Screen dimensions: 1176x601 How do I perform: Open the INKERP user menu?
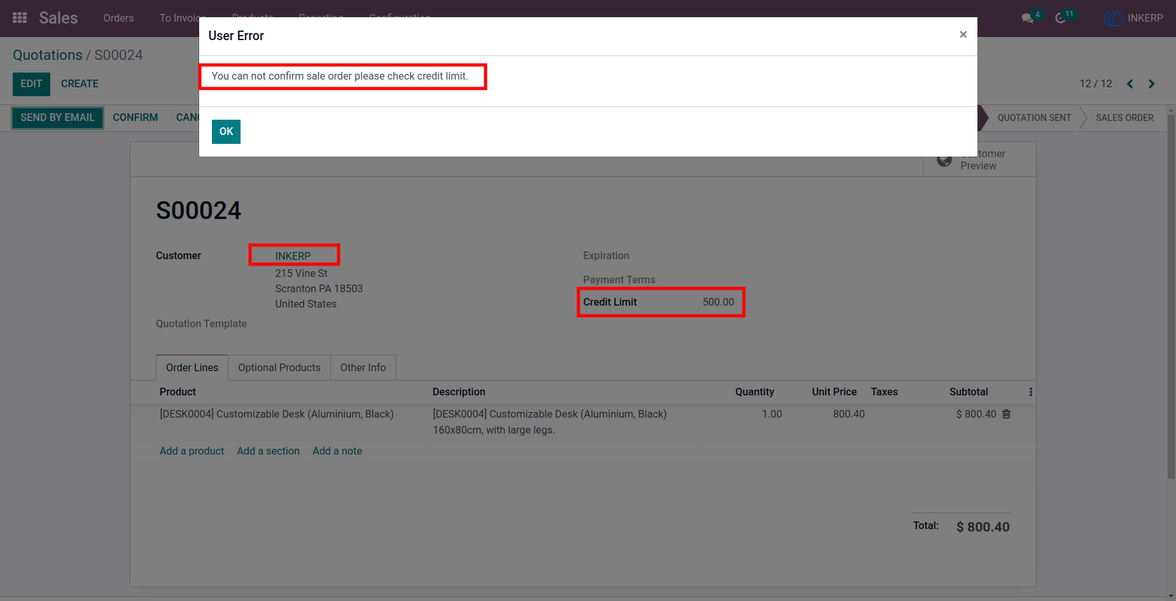tap(1134, 18)
